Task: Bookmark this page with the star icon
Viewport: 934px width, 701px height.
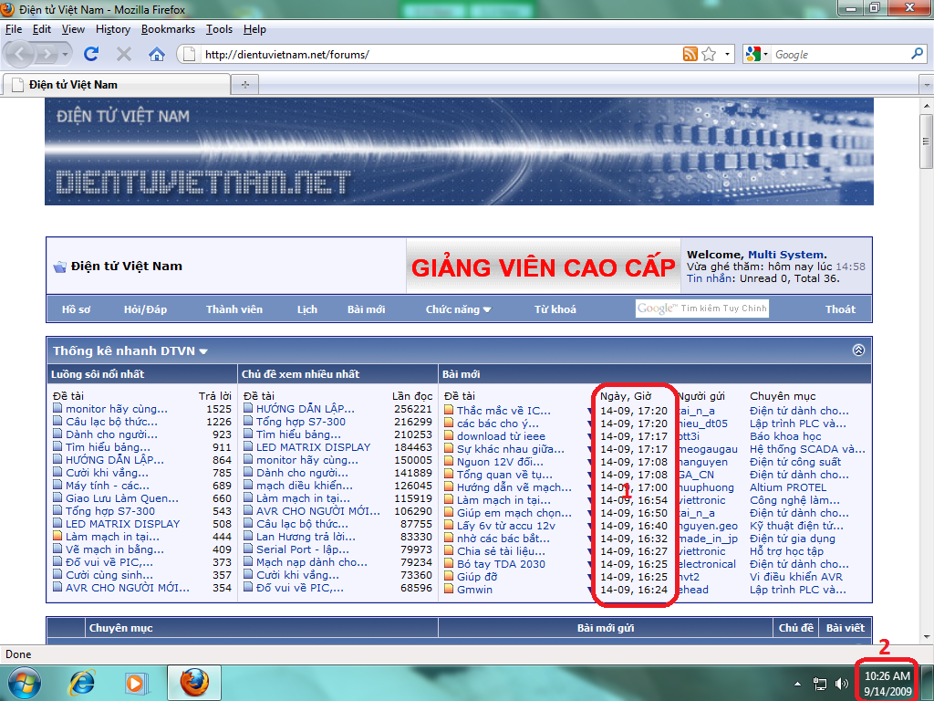Action: (x=709, y=54)
